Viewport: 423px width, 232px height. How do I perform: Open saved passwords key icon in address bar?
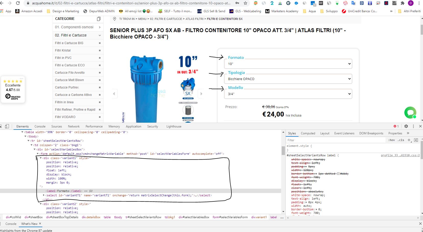click(238, 3)
